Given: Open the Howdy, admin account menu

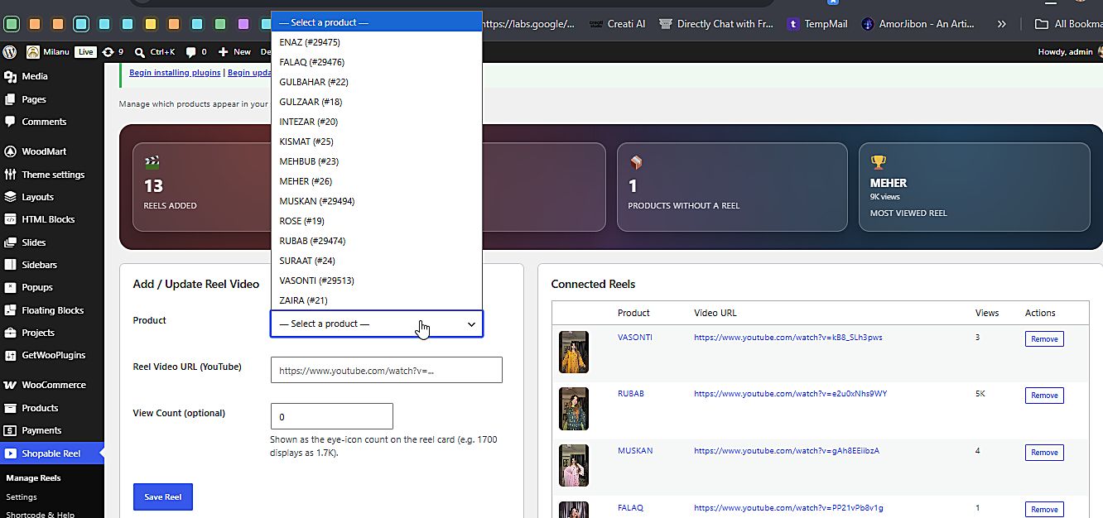Looking at the screenshot, I should pyautogui.click(x=1070, y=52).
